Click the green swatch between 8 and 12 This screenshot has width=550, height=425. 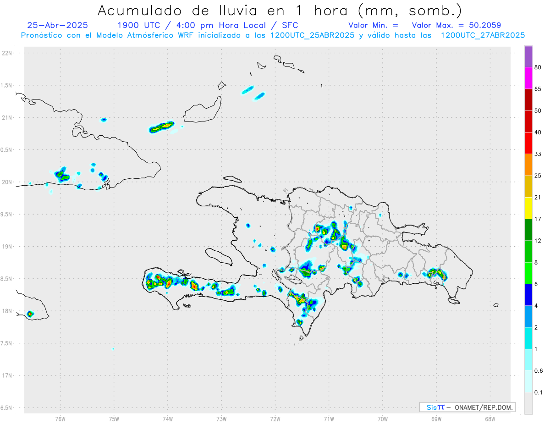528,251
